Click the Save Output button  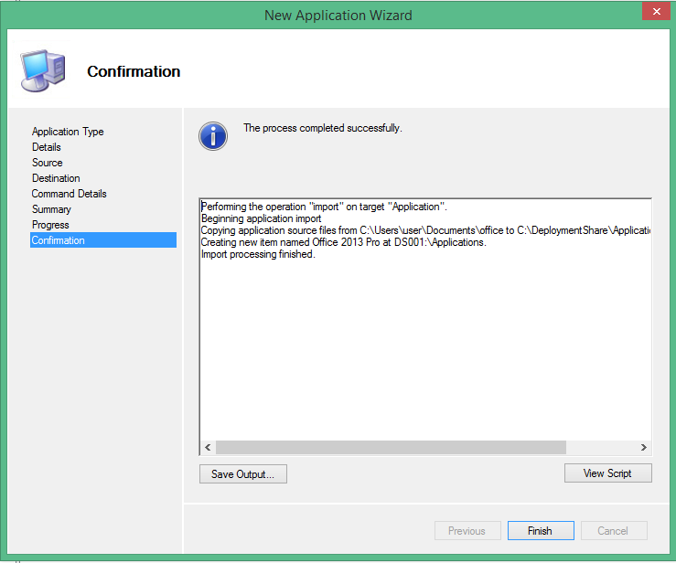(x=243, y=473)
